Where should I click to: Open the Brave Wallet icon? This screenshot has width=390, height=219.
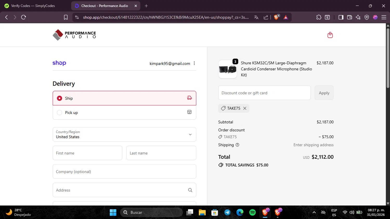[349, 17]
